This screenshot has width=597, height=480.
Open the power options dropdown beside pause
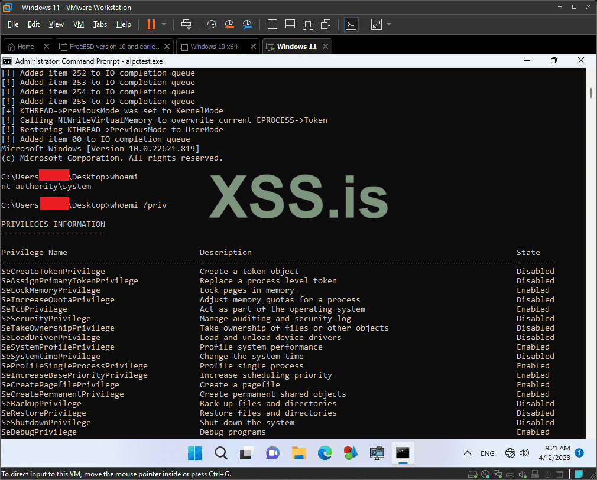pos(164,24)
